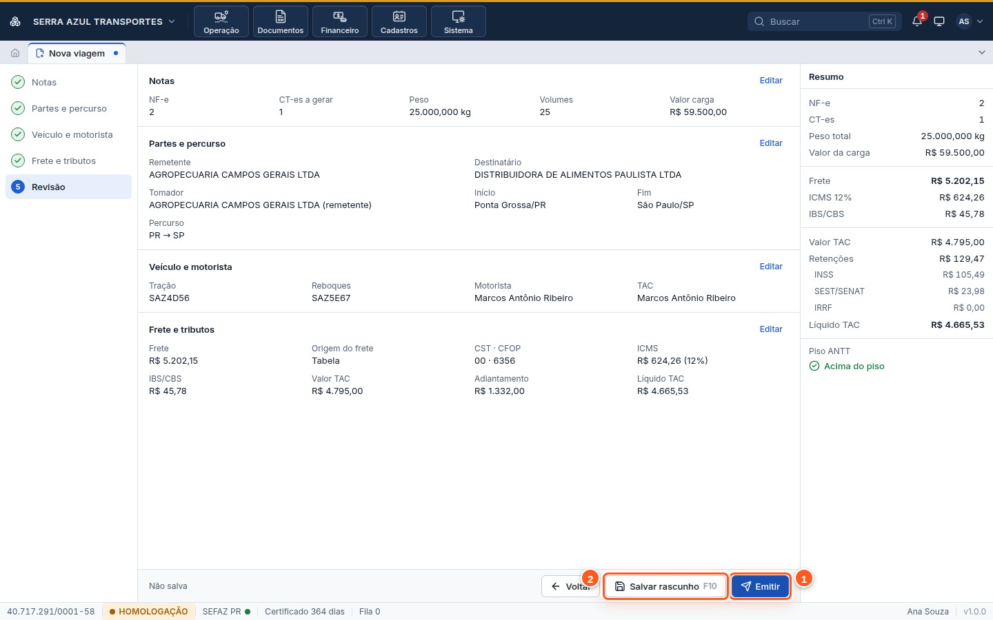The image size is (993, 620).
Task: Click the Certificado 364 dias status
Action: pos(305,611)
